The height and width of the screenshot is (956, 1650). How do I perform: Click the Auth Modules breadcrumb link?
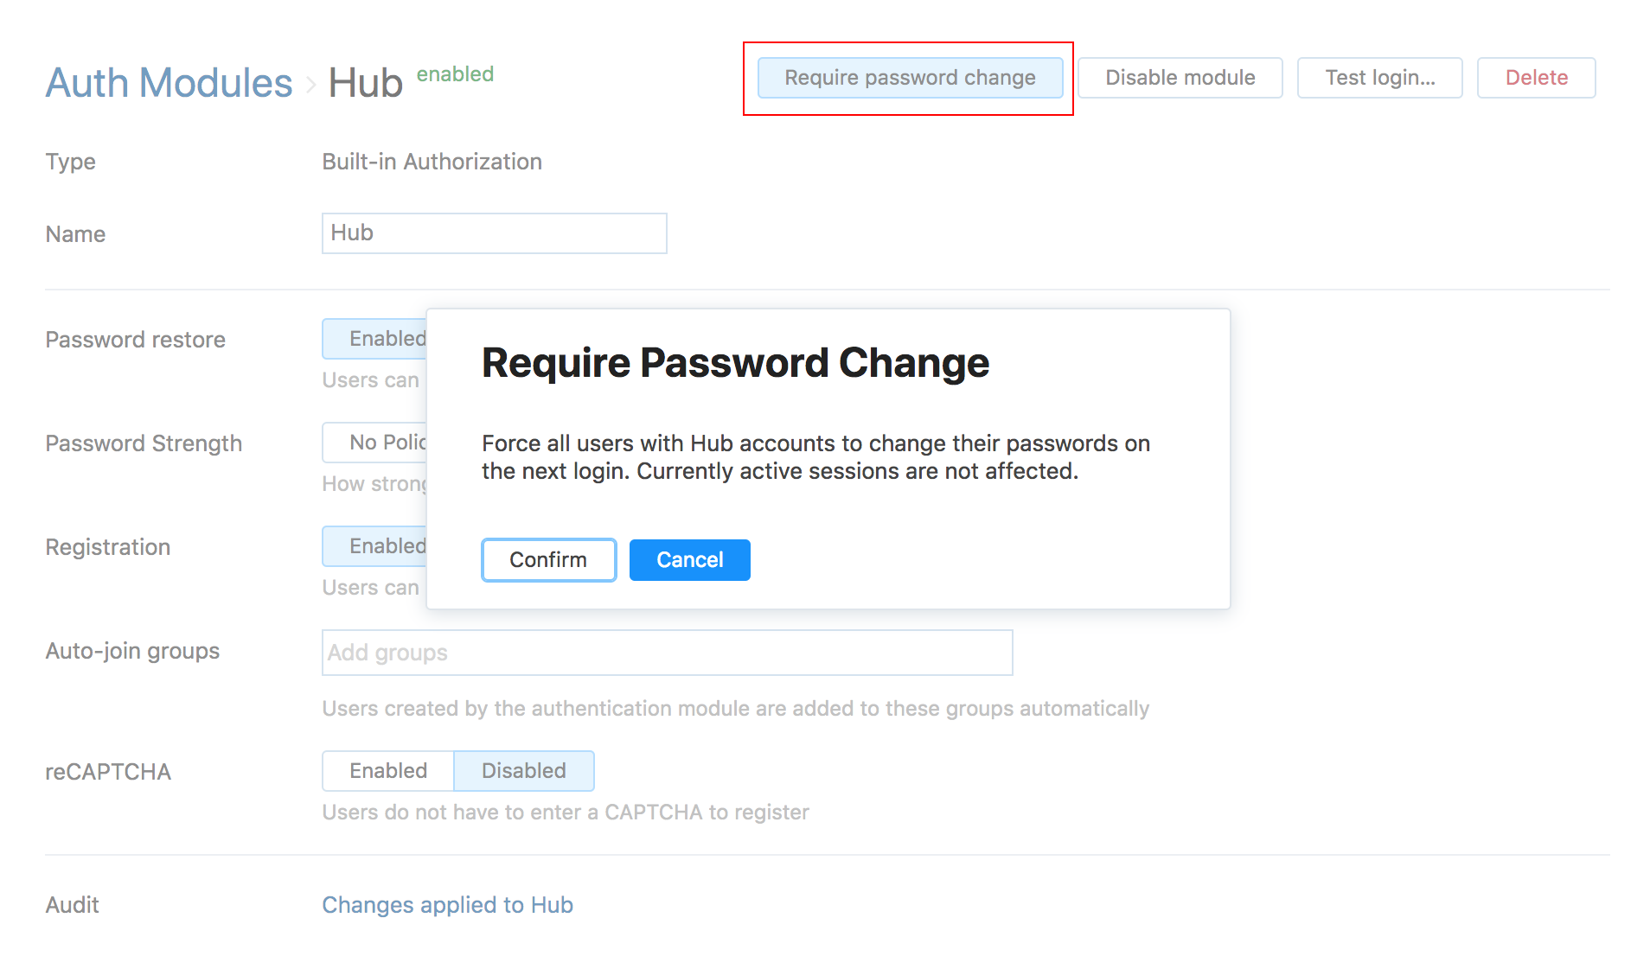pos(169,83)
